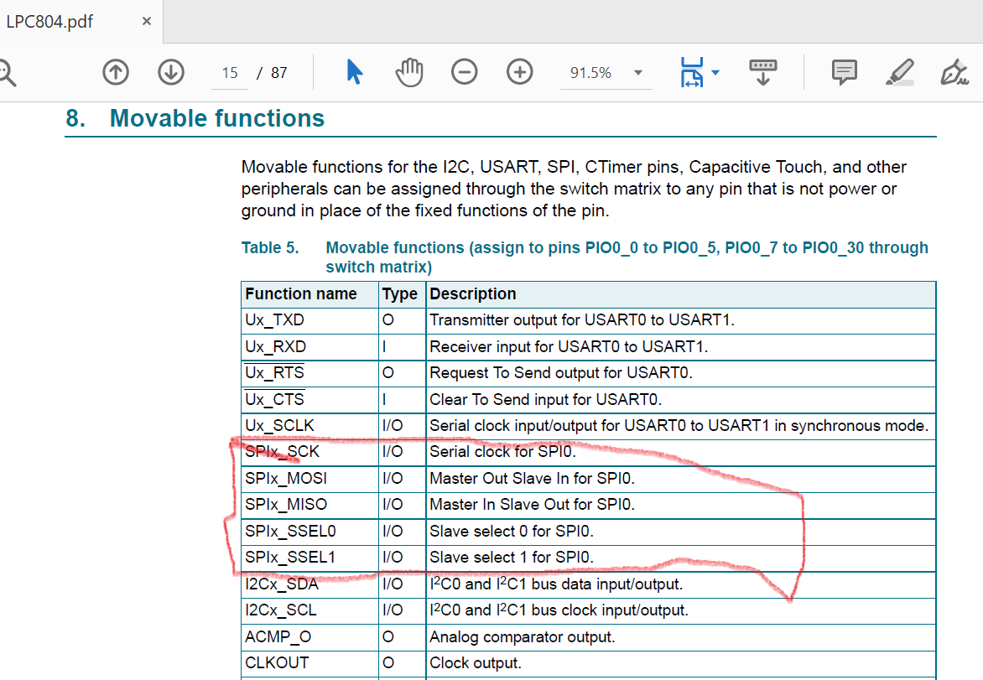983x680 pixels.
Task: Click the Zoom out icon
Action: pos(464,72)
